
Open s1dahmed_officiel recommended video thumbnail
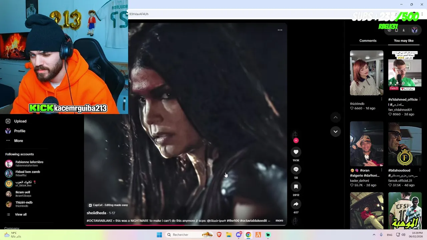pos(405,73)
